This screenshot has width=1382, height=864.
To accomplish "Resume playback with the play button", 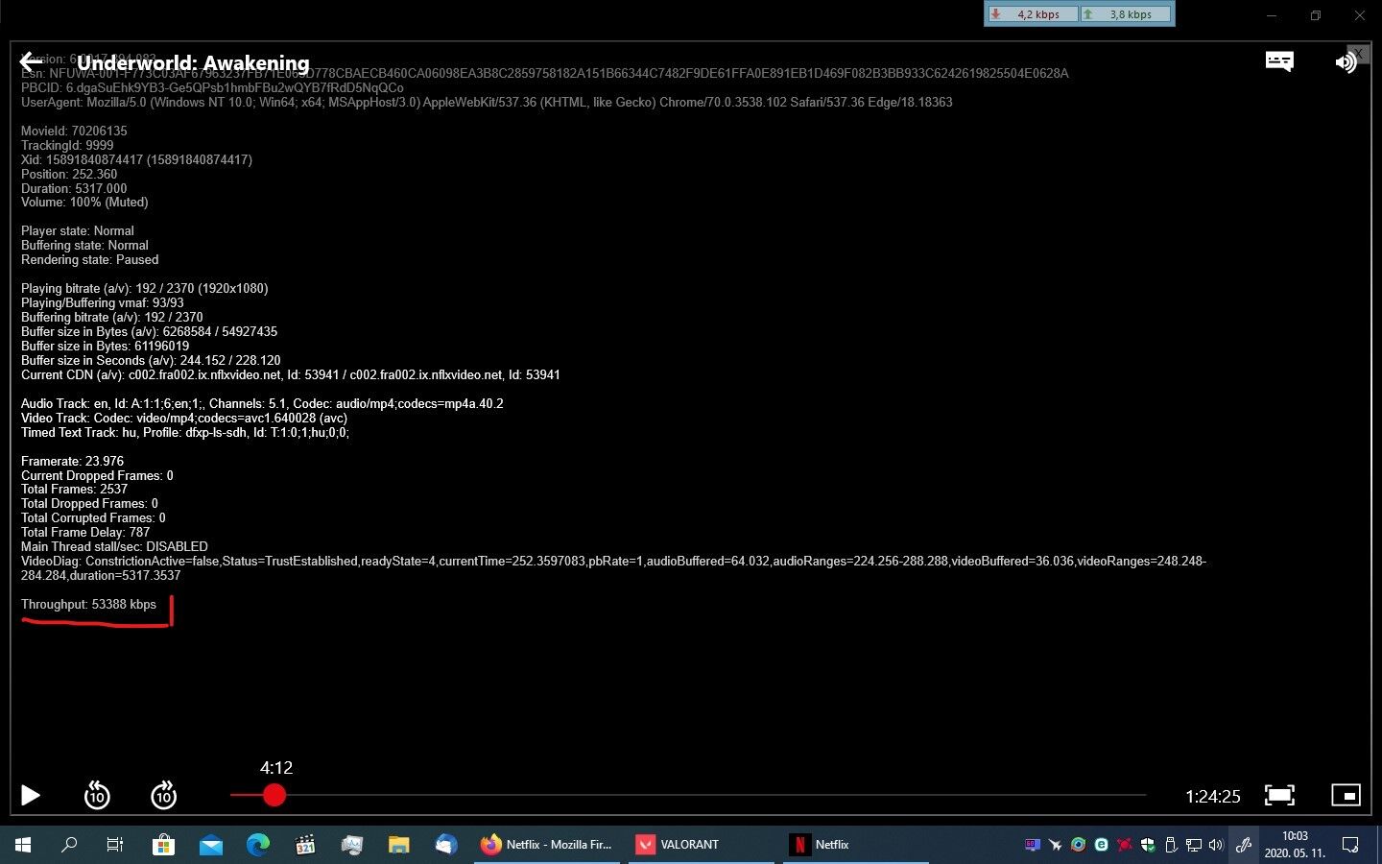I will point(31,795).
